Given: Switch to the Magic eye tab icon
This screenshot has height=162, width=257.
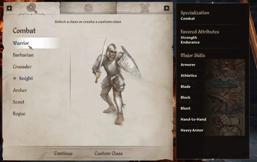Looking at the screenshot, I should point(88,8).
